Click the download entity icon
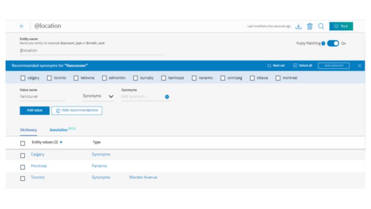Screen dimensions: 371x209 click(x=299, y=27)
